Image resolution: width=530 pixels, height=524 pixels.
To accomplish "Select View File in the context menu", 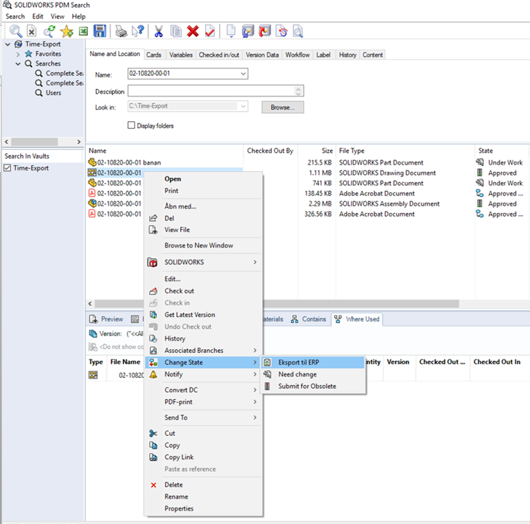I will pos(203,230).
